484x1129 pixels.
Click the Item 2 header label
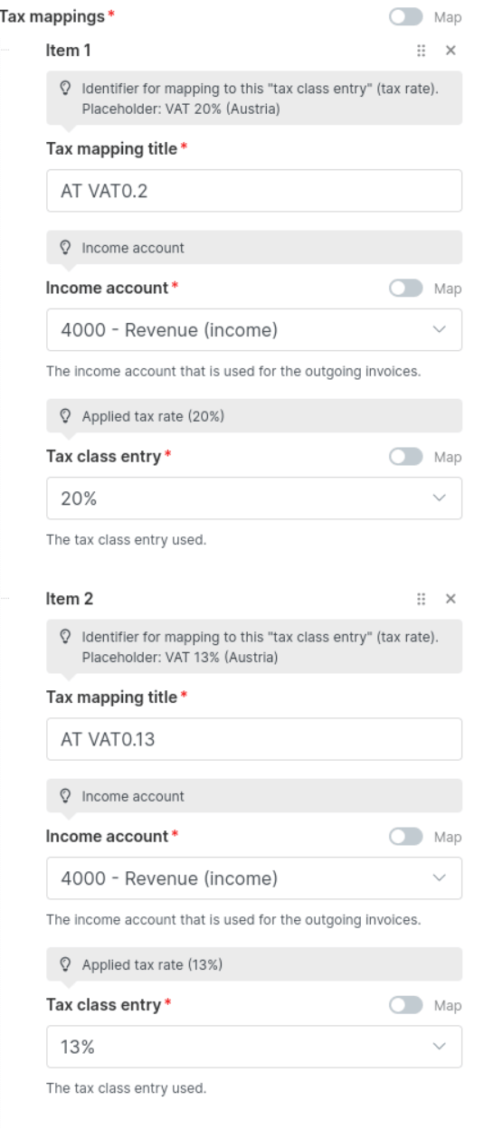[x=69, y=599]
